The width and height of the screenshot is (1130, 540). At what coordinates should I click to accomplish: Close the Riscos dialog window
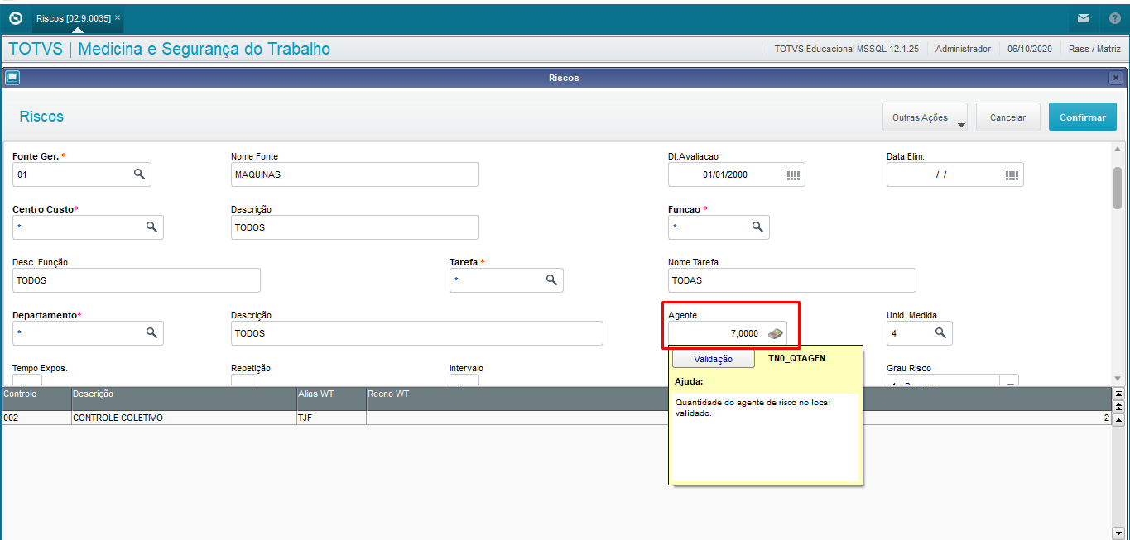click(1116, 78)
